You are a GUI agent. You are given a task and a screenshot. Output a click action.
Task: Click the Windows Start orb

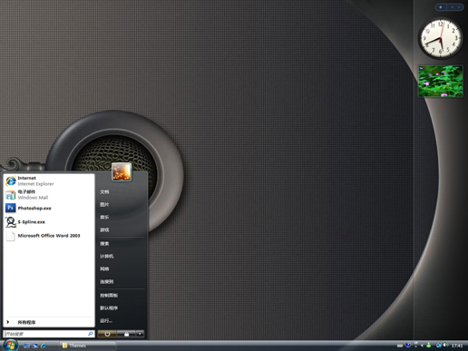(x=11, y=345)
